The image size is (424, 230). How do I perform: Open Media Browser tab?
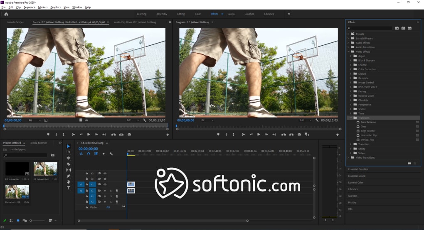point(39,143)
